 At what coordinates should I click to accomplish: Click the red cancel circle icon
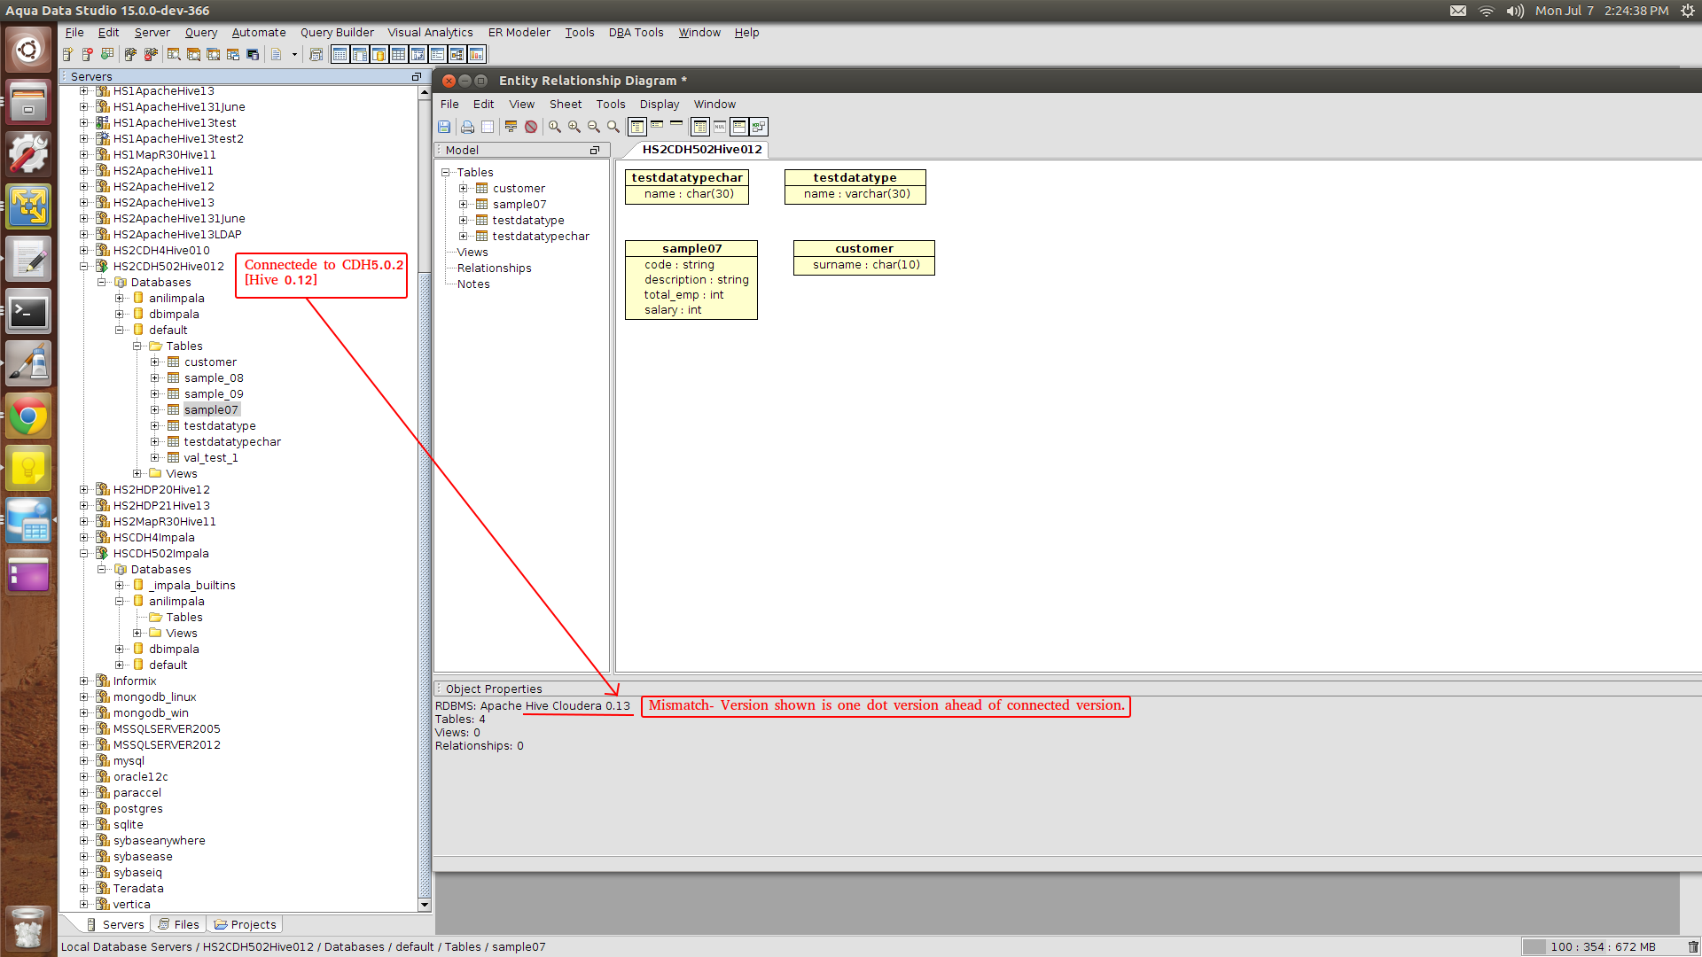[531, 127]
